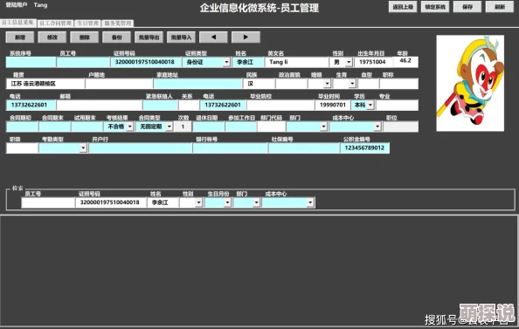Click the 员工号 field in search panel
The height and width of the screenshot is (329, 519).
pos(48,202)
